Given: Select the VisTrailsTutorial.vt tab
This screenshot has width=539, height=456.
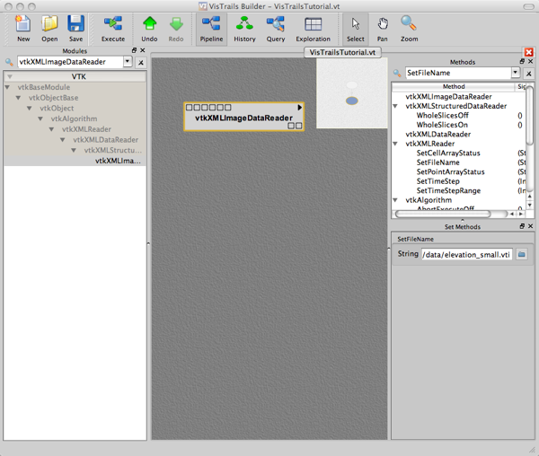Looking at the screenshot, I should coord(342,53).
